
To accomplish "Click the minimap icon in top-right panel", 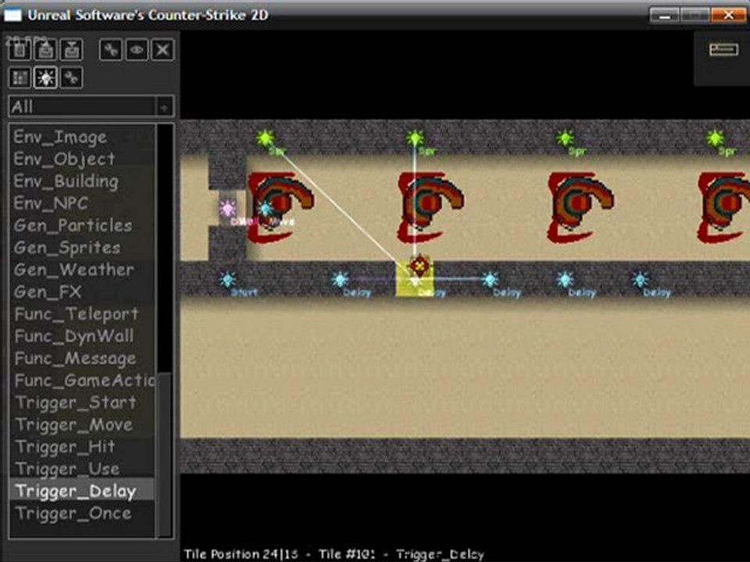I will [x=723, y=49].
